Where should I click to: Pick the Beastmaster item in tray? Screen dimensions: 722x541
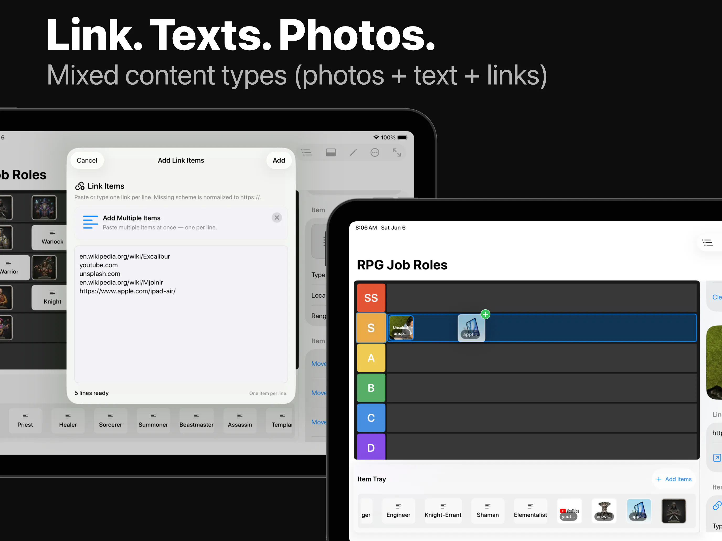point(197,420)
